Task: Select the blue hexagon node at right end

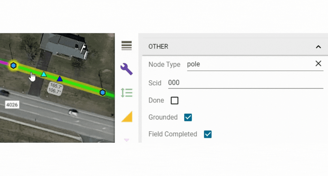Action: [x=102, y=93]
